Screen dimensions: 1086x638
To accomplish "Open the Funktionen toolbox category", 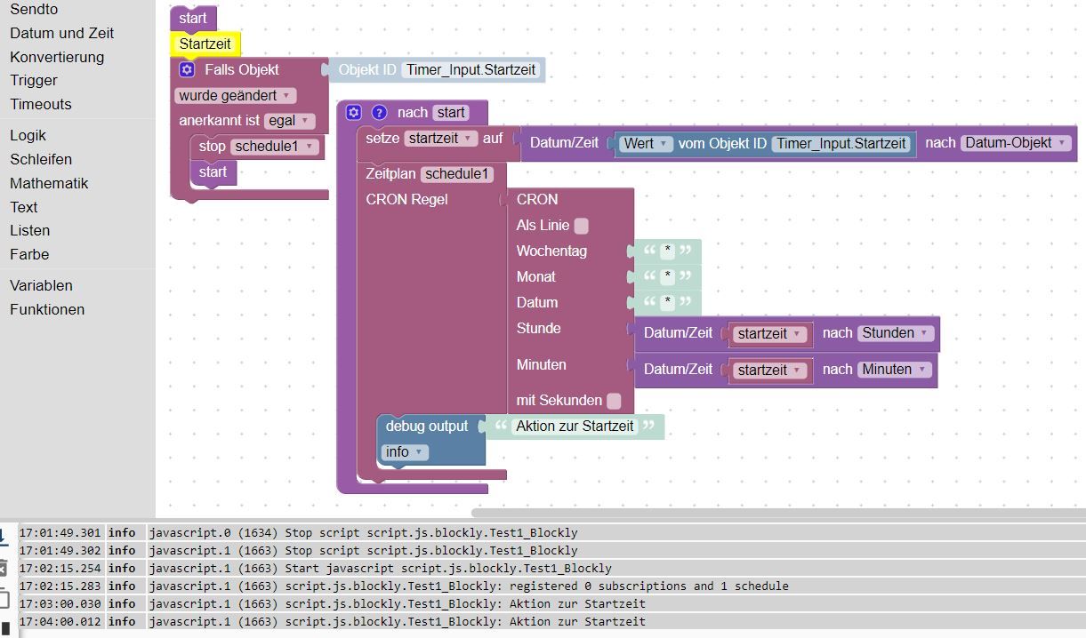I will [x=47, y=309].
